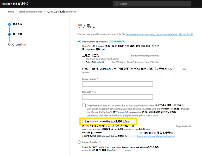Go to Home breadcrumb
Screen dimensions: 202x156
coord(11,12)
